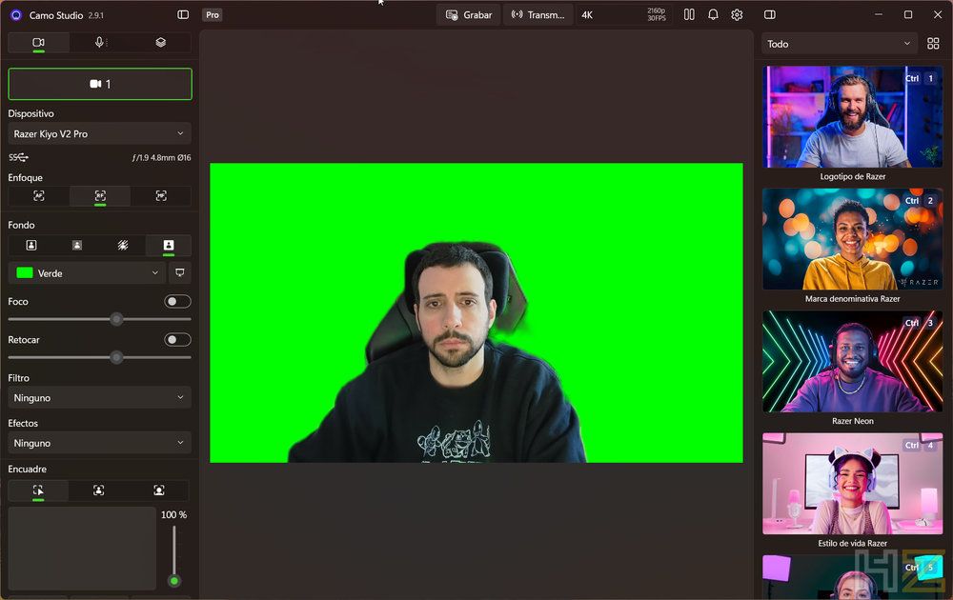953x600 pixels.
Task: Toggle the right sidebar panel icon
Action: (x=769, y=14)
